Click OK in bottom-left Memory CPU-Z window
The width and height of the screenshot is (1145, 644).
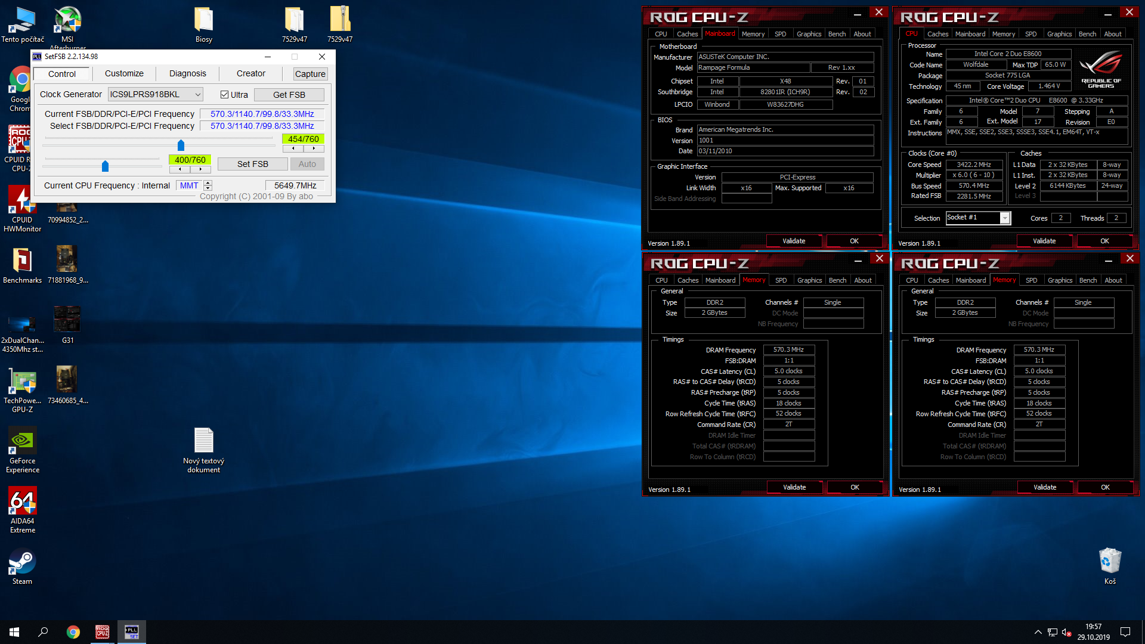[855, 487]
